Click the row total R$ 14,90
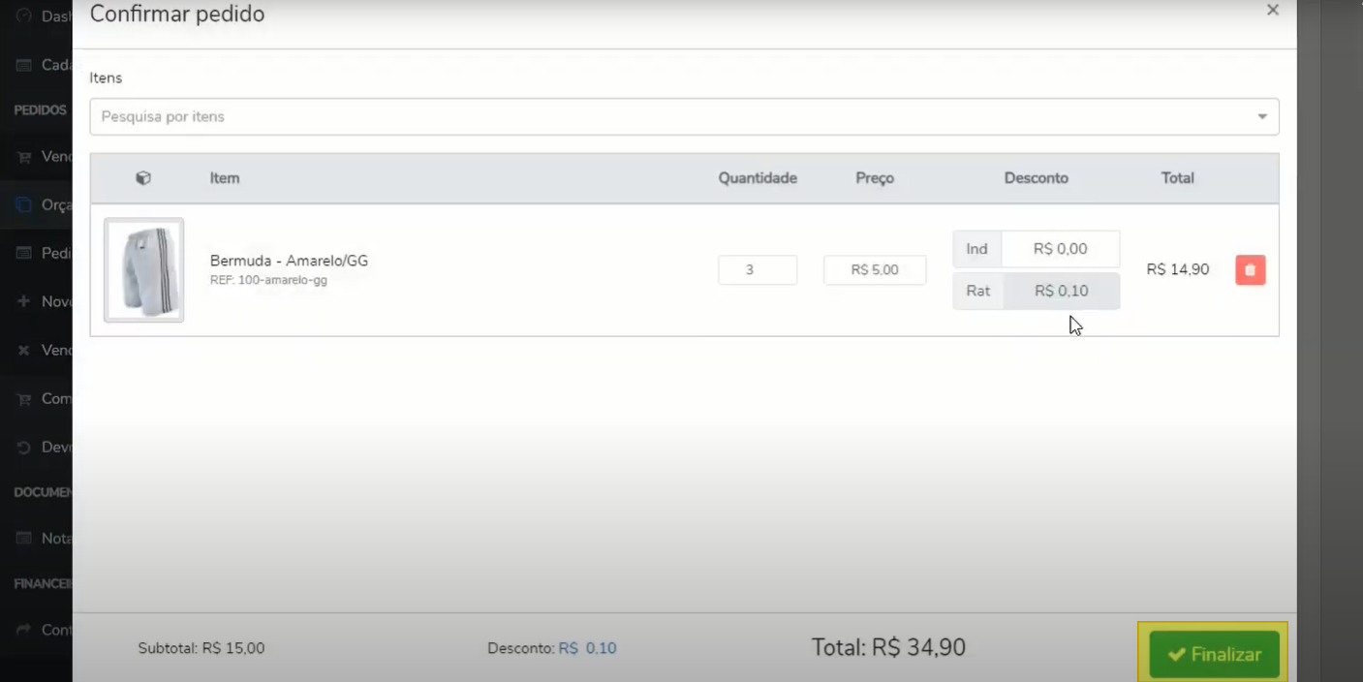The image size is (1363, 682). tap(1178, 269)
